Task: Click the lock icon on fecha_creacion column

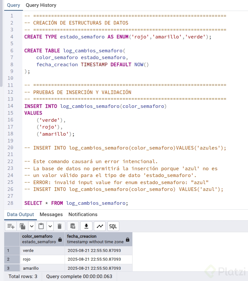Action: [128, 239]
